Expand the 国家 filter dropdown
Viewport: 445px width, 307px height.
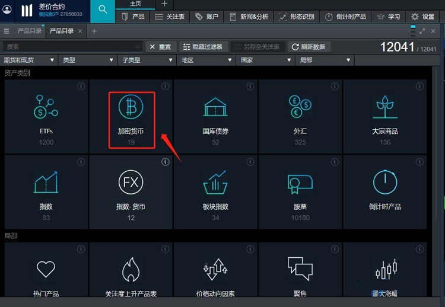[266, 60]
